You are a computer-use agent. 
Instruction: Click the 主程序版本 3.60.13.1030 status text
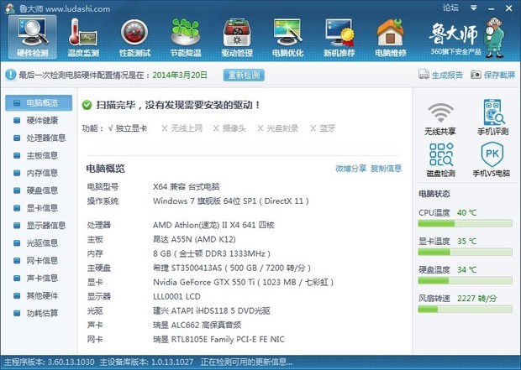point(50,362)
